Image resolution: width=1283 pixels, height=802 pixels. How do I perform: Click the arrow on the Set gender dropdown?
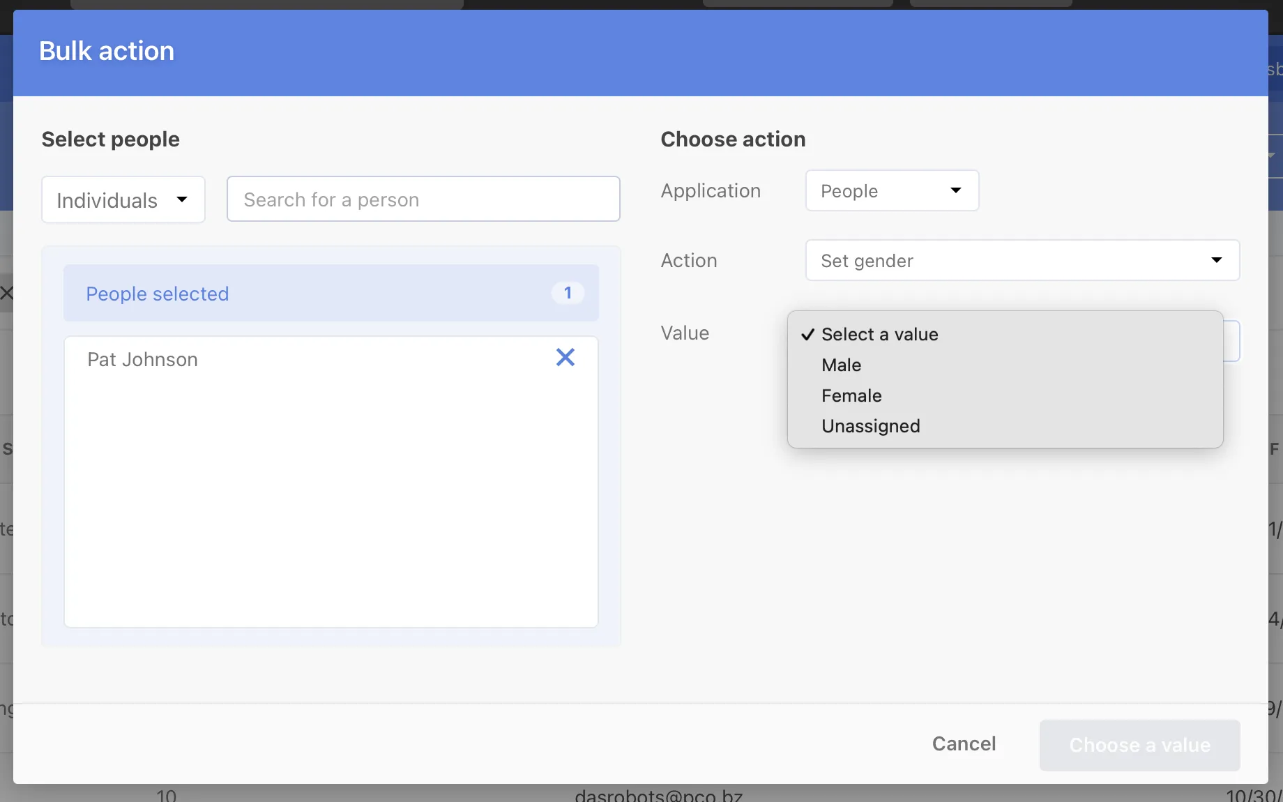click(1217, 261)
